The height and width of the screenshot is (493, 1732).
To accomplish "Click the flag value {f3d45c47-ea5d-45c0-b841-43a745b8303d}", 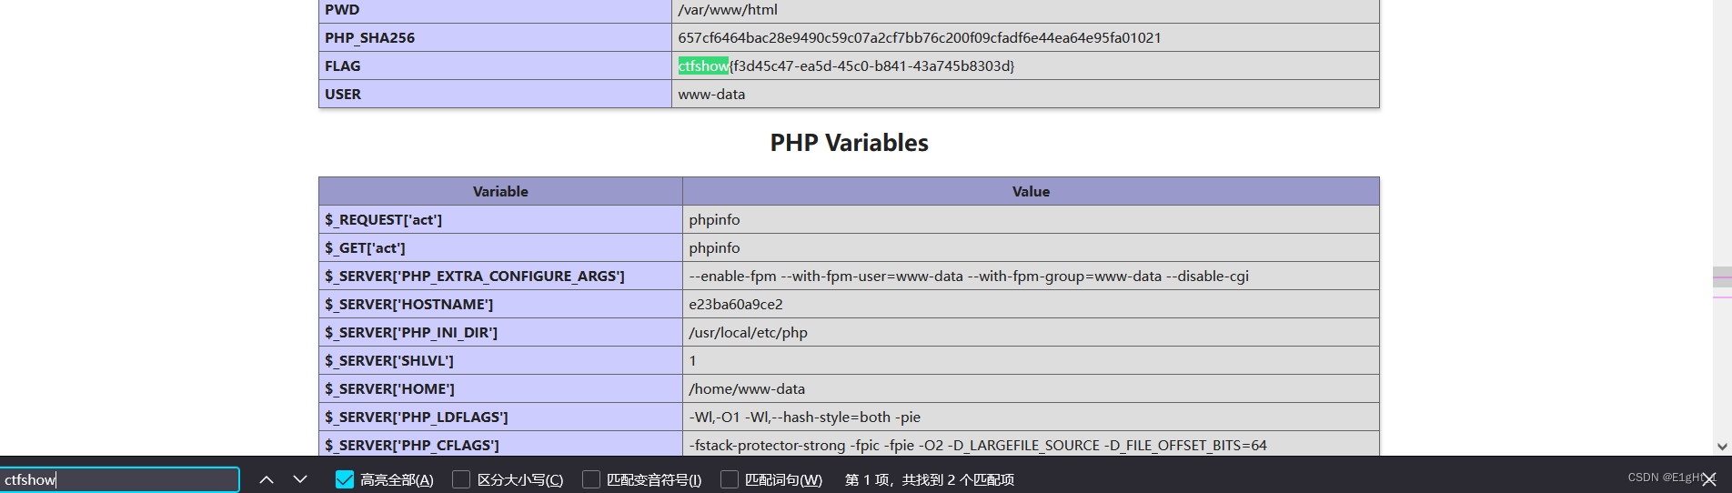I will (x=872, y=65).
